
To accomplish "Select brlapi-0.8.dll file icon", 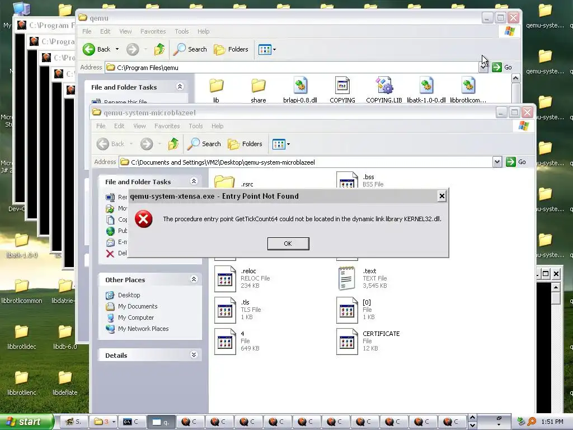I will point(300,86).
